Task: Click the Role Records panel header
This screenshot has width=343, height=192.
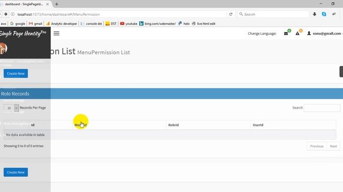Action: tap(171, 94)
